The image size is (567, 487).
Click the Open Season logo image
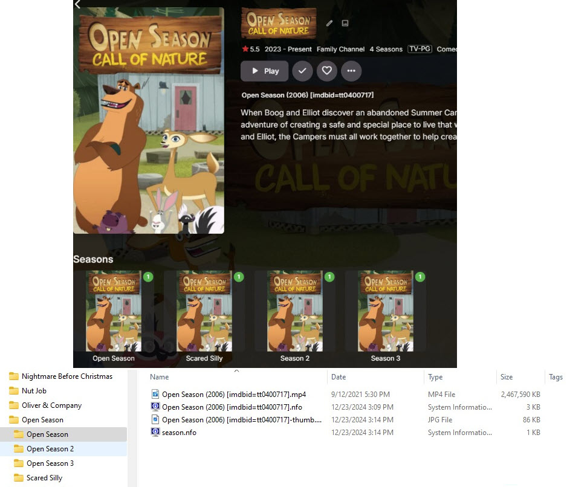point(279,24)
